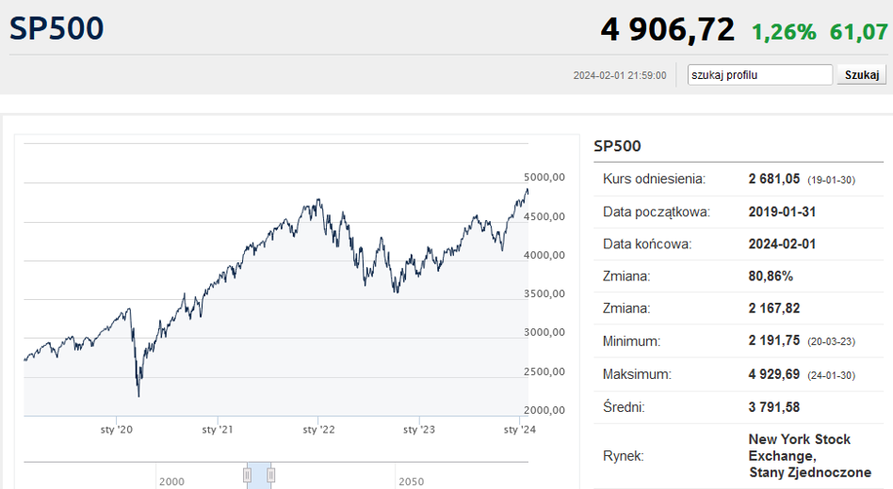
Task: Click the 'sty '22' label on the x-axis
Action: (318, 430)
